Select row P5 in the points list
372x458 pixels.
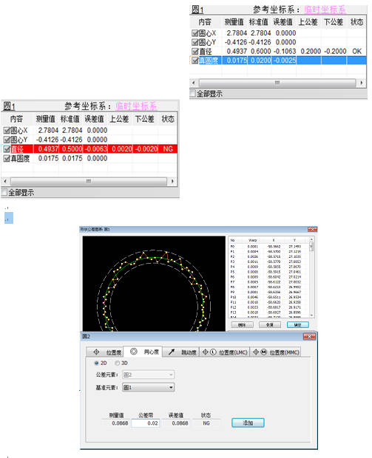pyautogui.click(x=268, y=272)
